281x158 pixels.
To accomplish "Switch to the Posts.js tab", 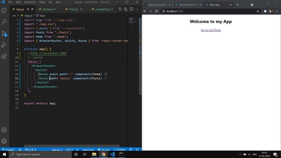I will point(73,9).
